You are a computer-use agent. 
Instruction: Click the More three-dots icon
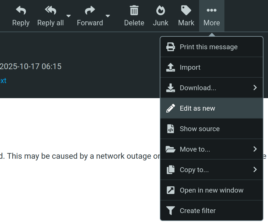point(212,11)
